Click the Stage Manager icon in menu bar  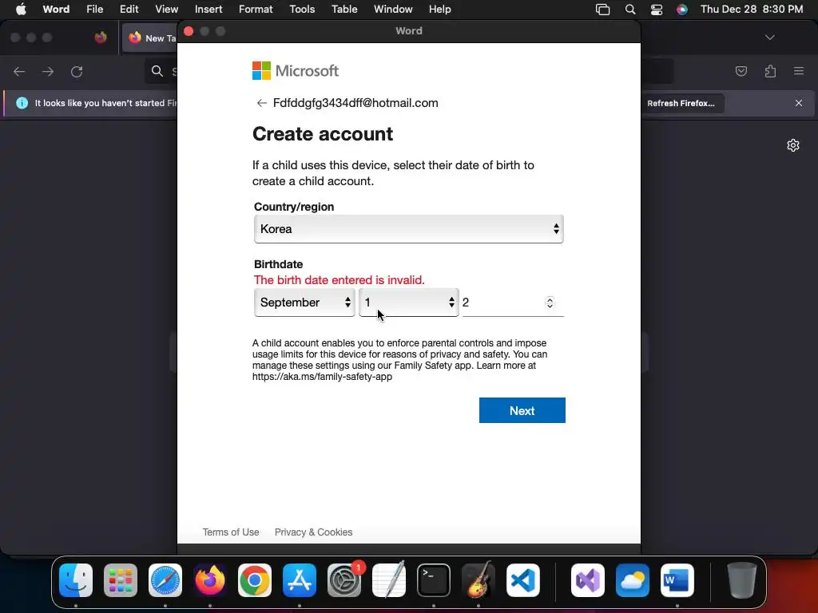(602, 10)
